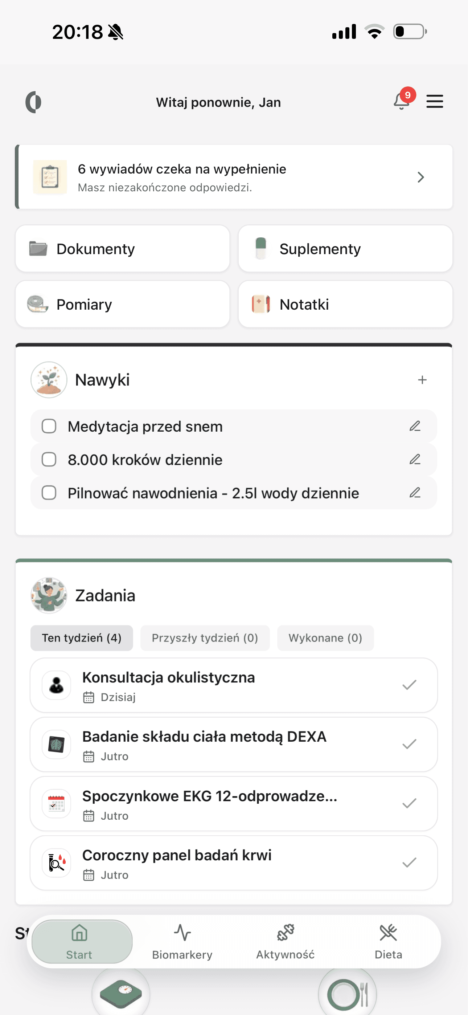Open Notatki via the notebook icon

coord(262,304)
